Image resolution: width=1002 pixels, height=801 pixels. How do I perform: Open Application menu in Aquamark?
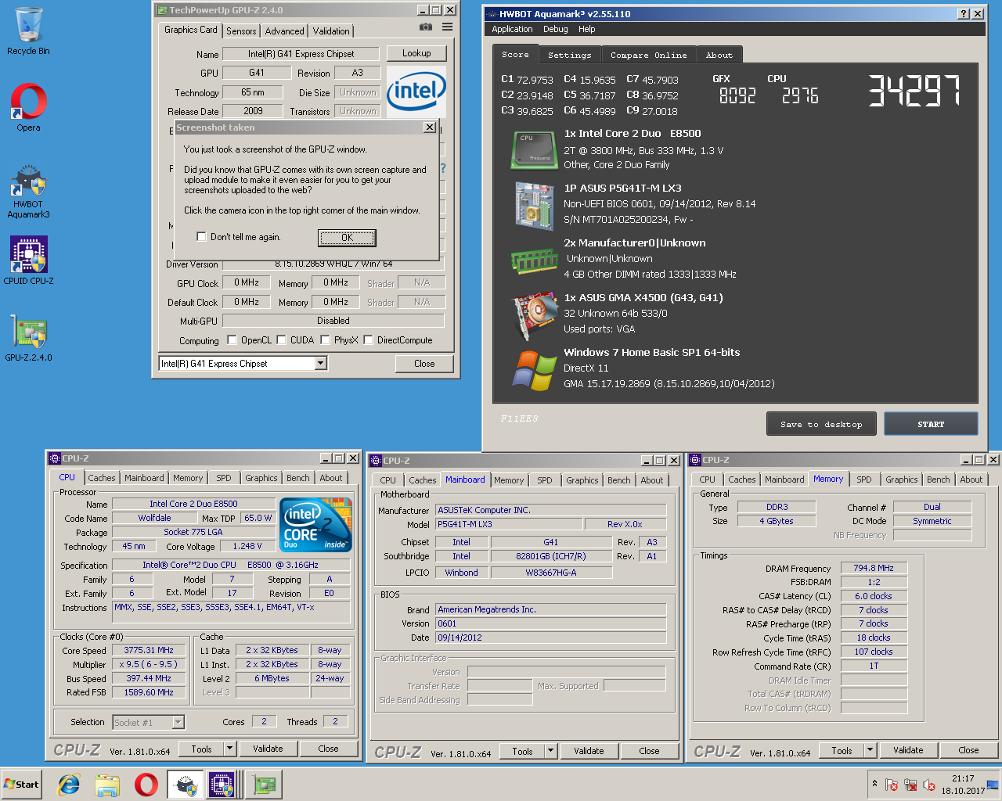point(512,29)
